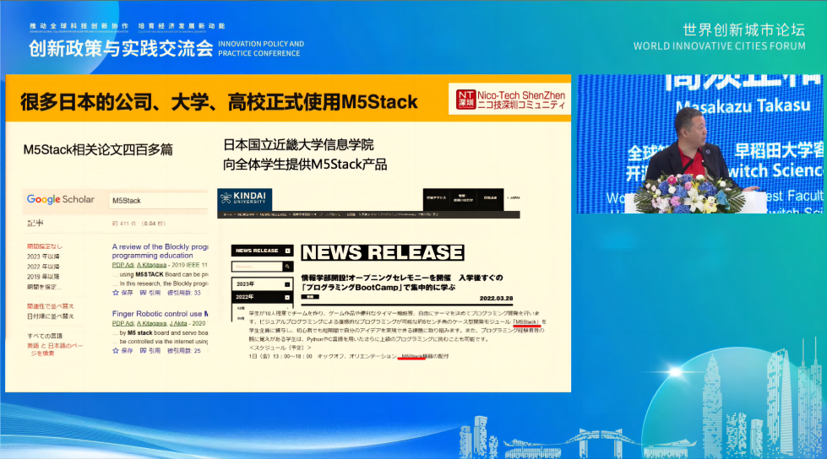Click the cite quote icon under Blockly review
The image size is (827, 459).
pos(143,293)
